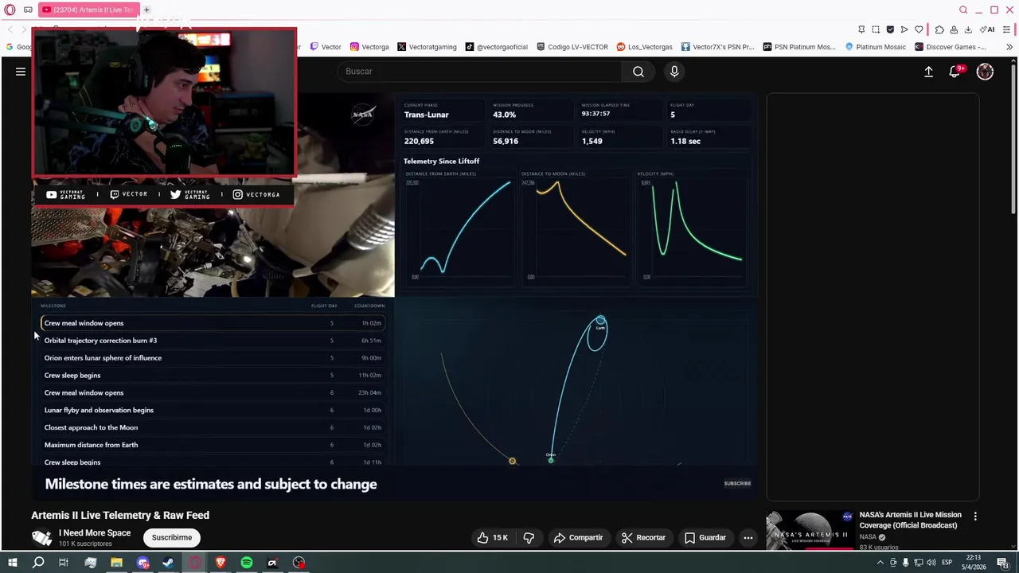The image size is (1019, 573).
Task: Open the YouTube create upload icon
Action: (928, 72)
